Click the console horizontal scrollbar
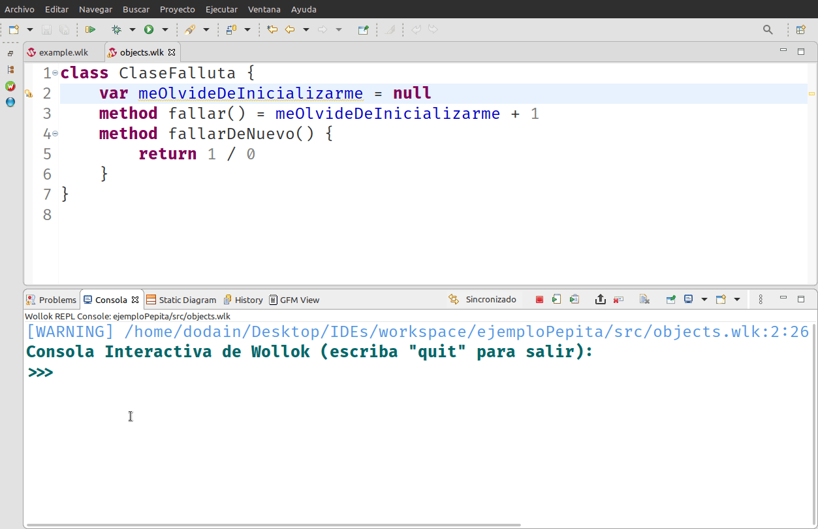Image resolution: width=818 pixels, height=529 pixels. pyautogui.click(x=274, y=524)
